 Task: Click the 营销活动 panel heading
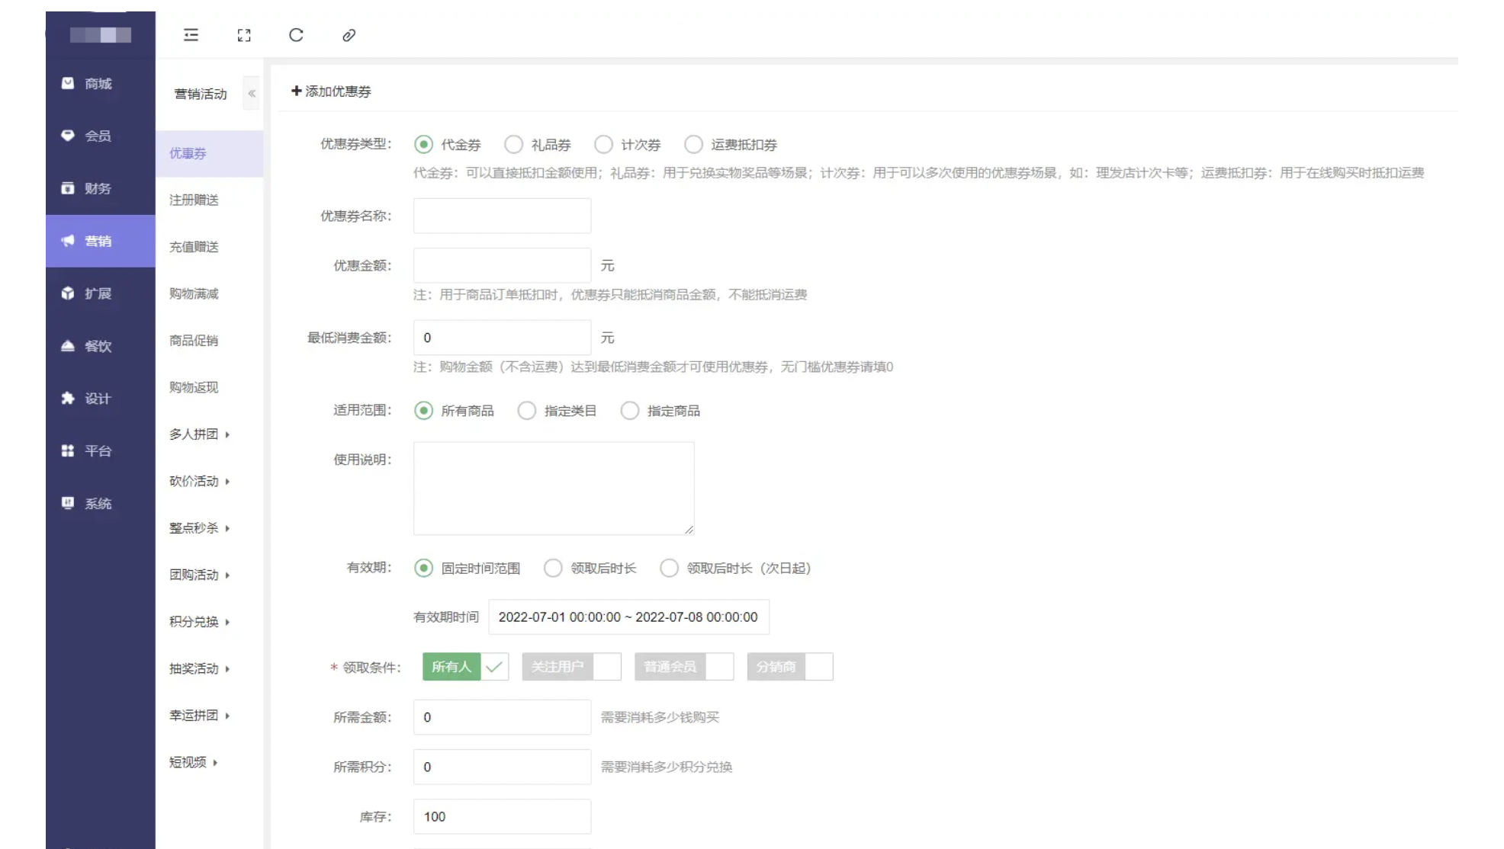tap(201, 94)
